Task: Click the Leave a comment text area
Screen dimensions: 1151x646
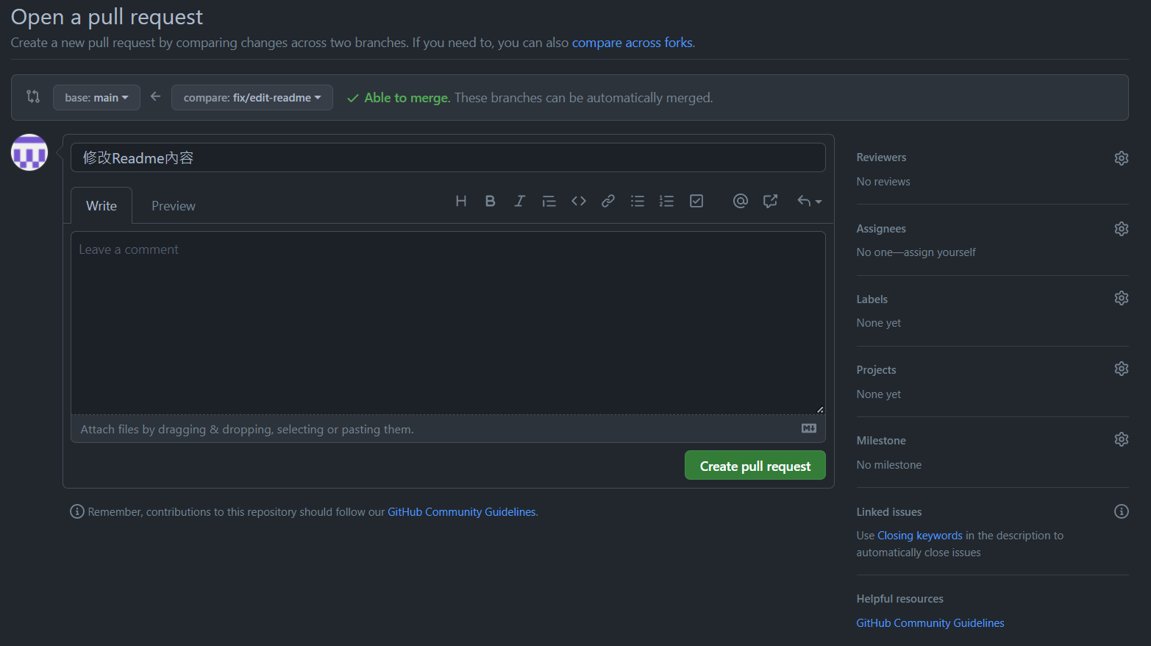Action: click(448, 323)
